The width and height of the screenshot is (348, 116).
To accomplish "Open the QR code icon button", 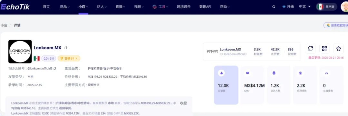I will click(x=324, y=49).
